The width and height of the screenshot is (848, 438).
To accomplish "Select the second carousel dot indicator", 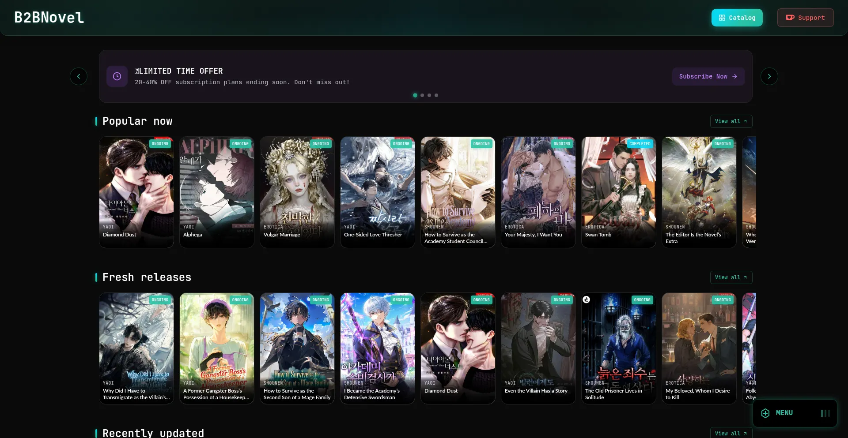I will 422,95.
